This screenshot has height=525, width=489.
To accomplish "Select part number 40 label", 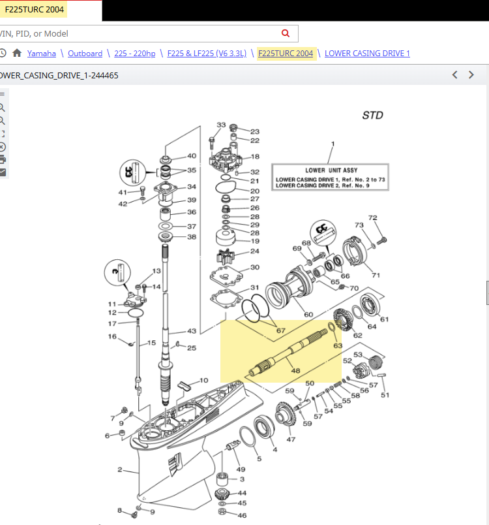I will pos(192,155).
